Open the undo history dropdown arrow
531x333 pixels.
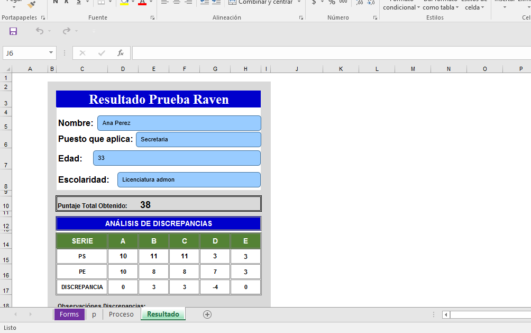click(49, 31)
